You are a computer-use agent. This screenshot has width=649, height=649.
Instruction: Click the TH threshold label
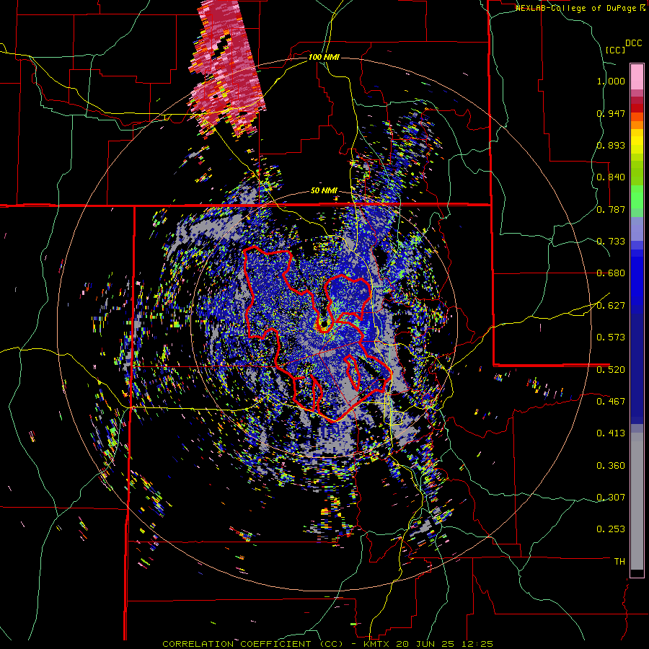coord(619,562)
